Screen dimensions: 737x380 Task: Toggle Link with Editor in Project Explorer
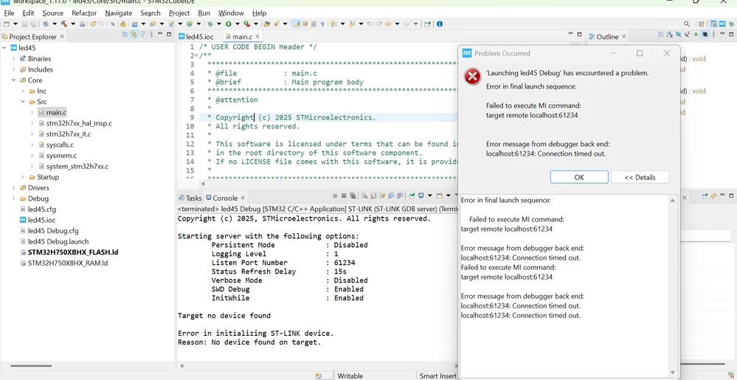pyautogui.click(x=134, y=35)
